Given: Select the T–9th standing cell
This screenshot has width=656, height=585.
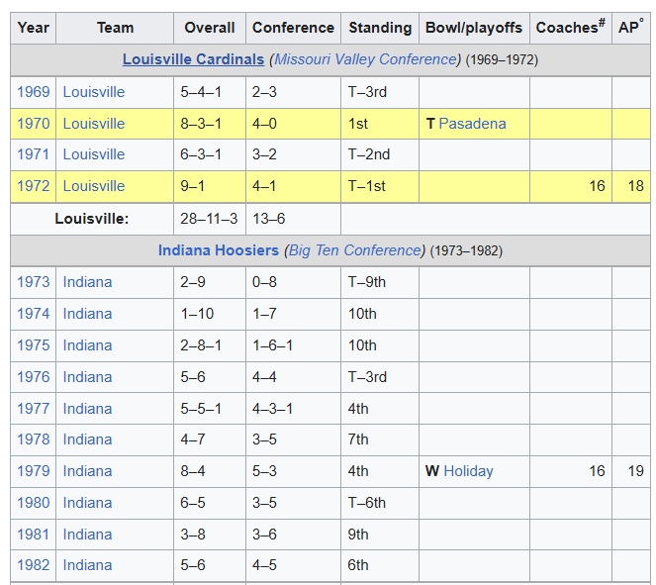Looking at the screenshot, I should [380, 282].
